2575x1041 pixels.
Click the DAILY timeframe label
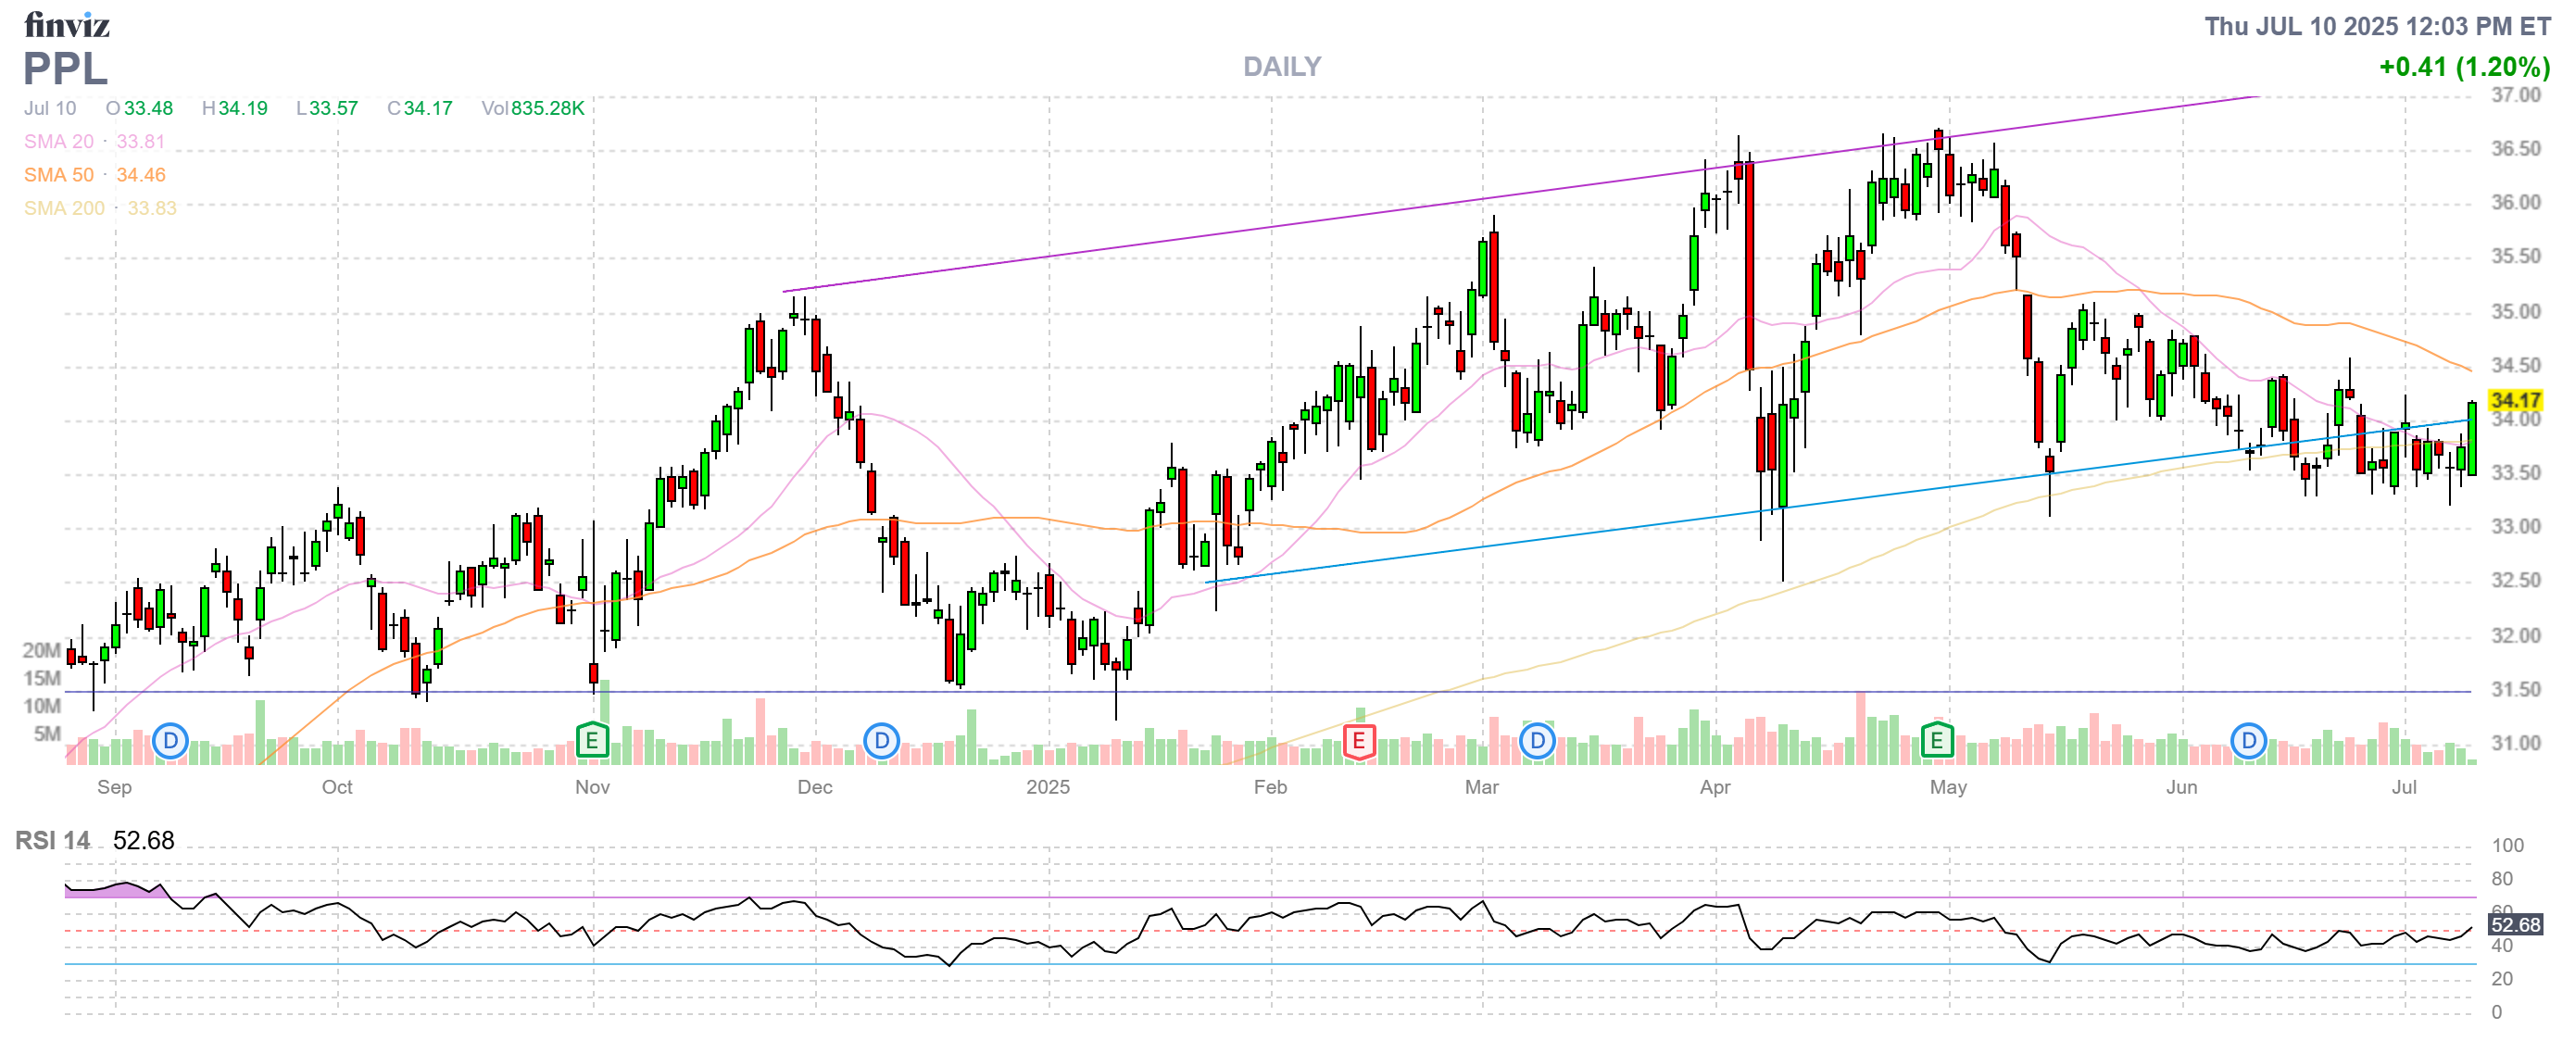(x=1282, y=67)
